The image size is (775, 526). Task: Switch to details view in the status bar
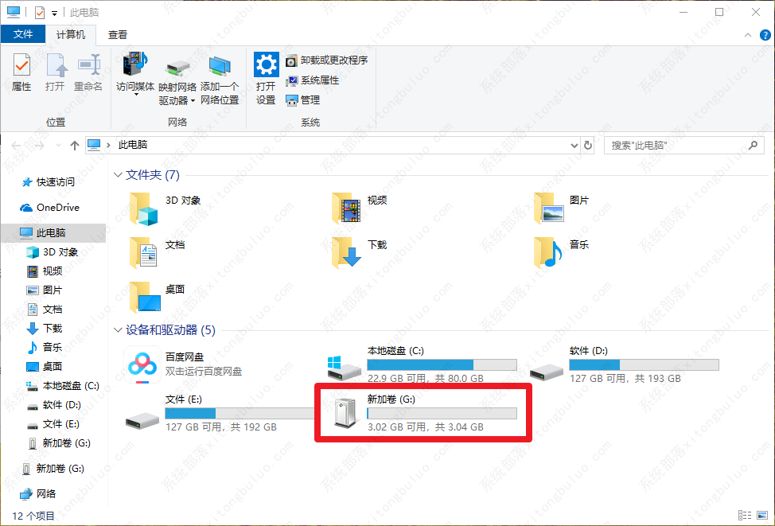click(745, 516)
